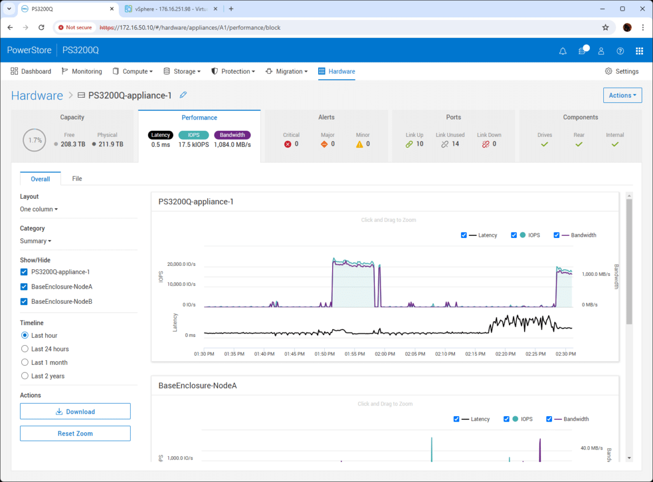
Task: Uncheck BaseEnclosure-NodeB checkbox
Action: [24, 302]
